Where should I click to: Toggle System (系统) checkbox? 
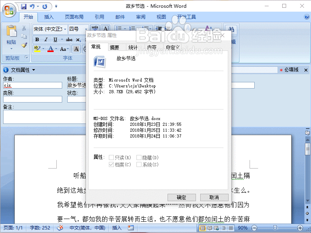coord(139,164)
